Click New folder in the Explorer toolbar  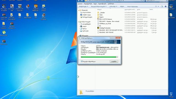pos(133,6)
